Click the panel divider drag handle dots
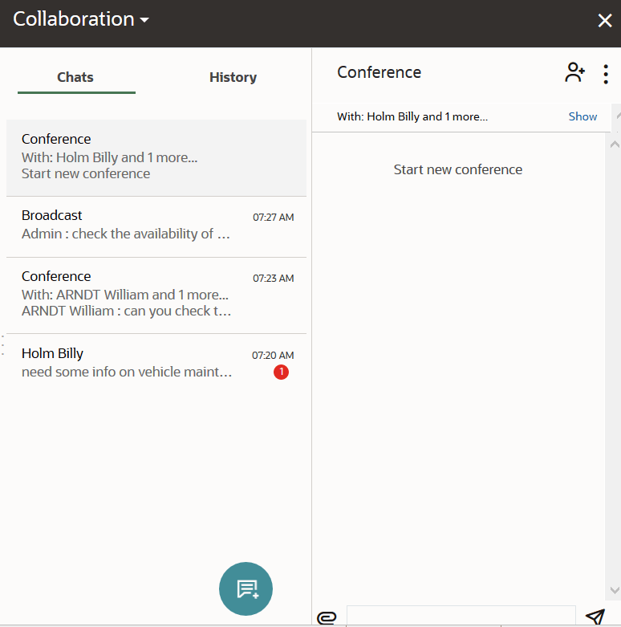This screenshot has width=621, height=627. click(2, 345)
